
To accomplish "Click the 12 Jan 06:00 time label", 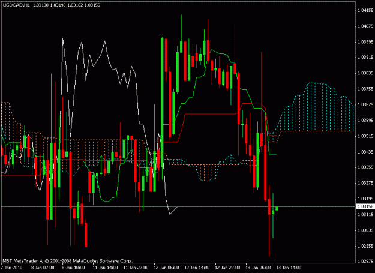I will coord(166,268).
